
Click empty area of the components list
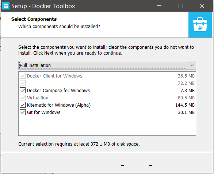[x=107, y=125]
